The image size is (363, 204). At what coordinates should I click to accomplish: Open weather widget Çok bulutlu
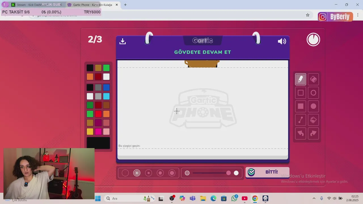(16, 200)
